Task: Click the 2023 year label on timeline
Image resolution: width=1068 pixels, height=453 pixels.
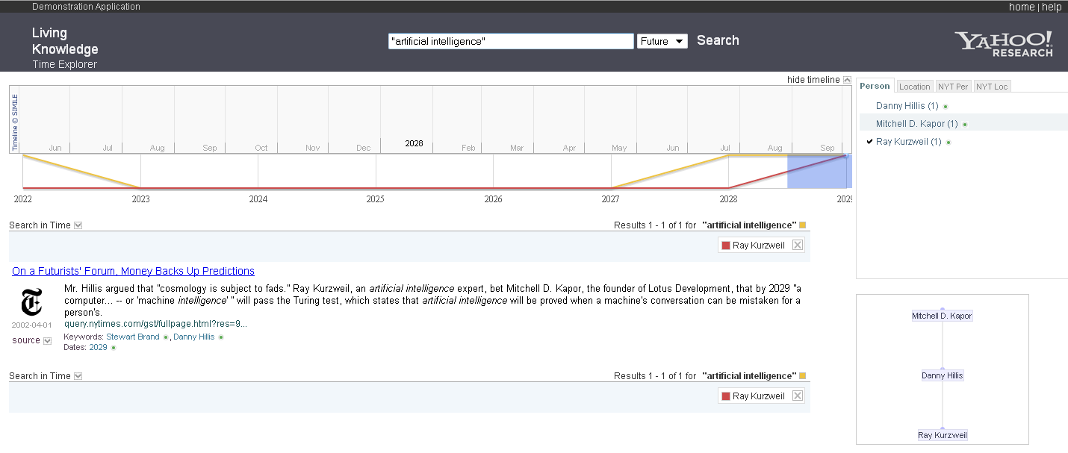Action: click(x=140, y=199)
